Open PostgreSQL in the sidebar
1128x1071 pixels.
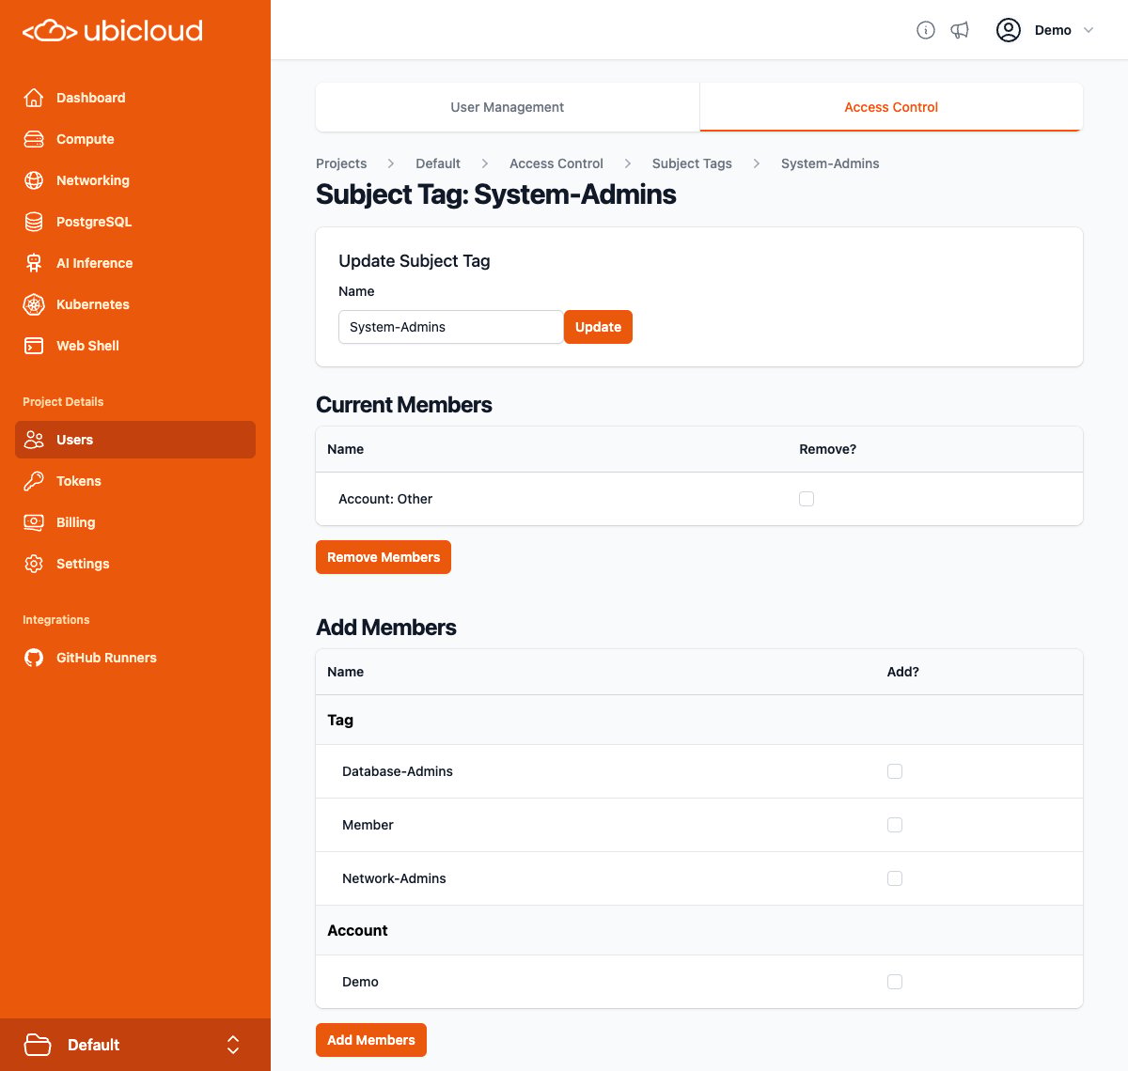point(135,222)
